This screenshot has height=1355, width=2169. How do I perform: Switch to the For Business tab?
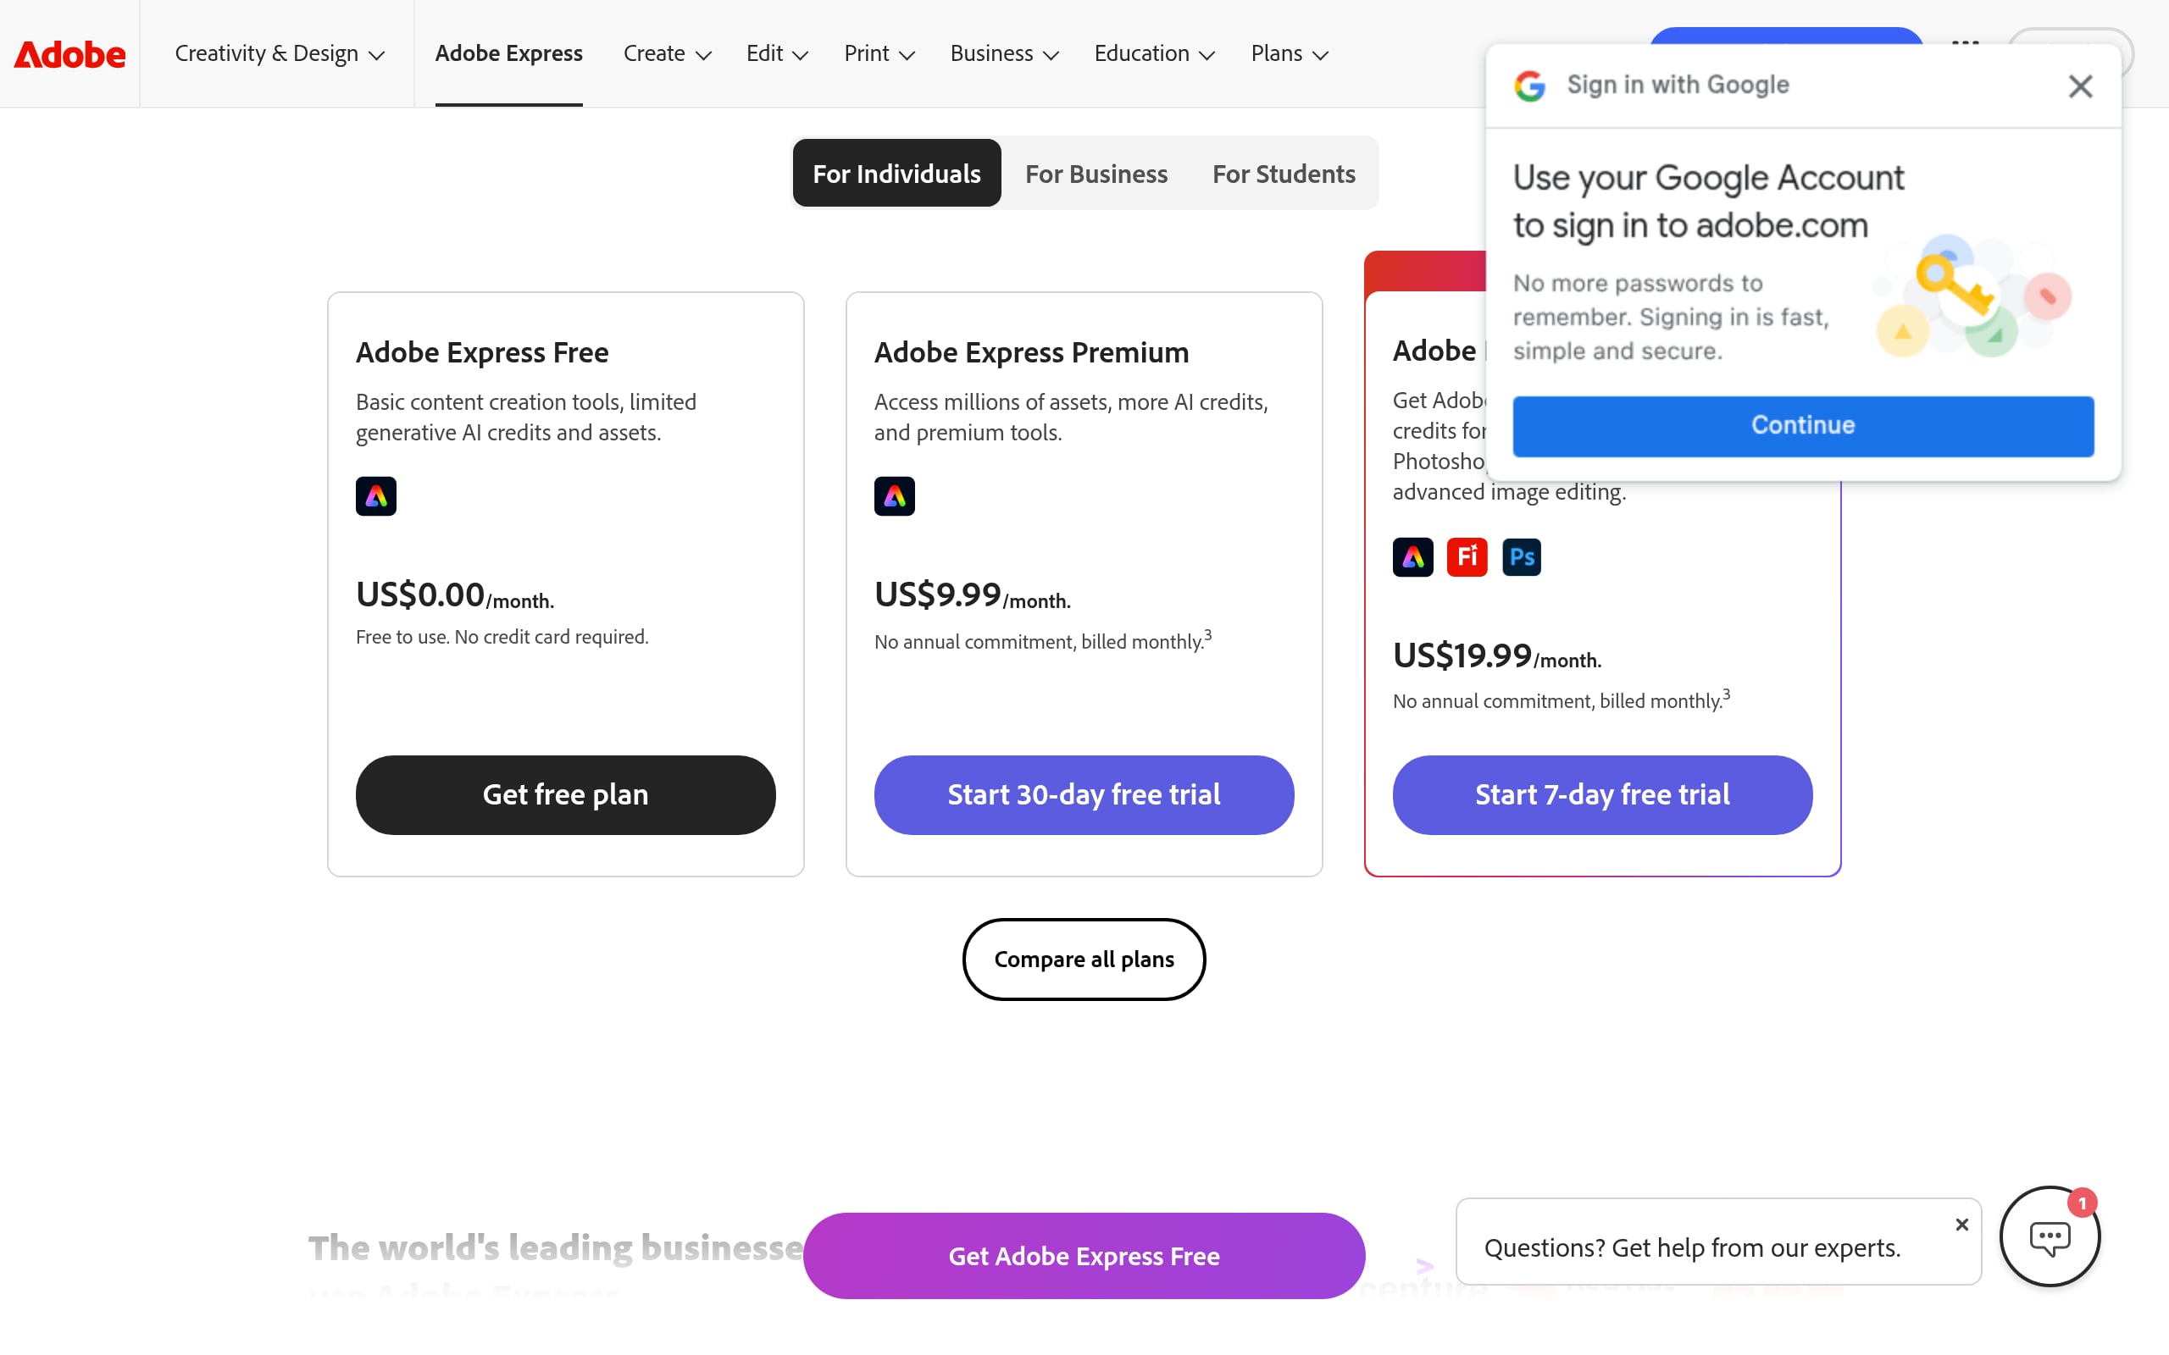(1096, 174)
